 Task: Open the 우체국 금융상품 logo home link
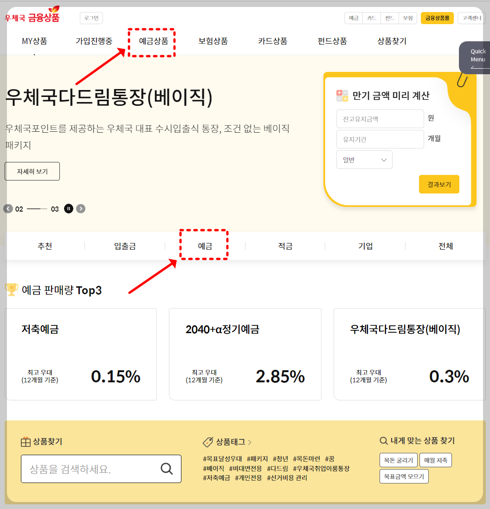tap(32, 14)
